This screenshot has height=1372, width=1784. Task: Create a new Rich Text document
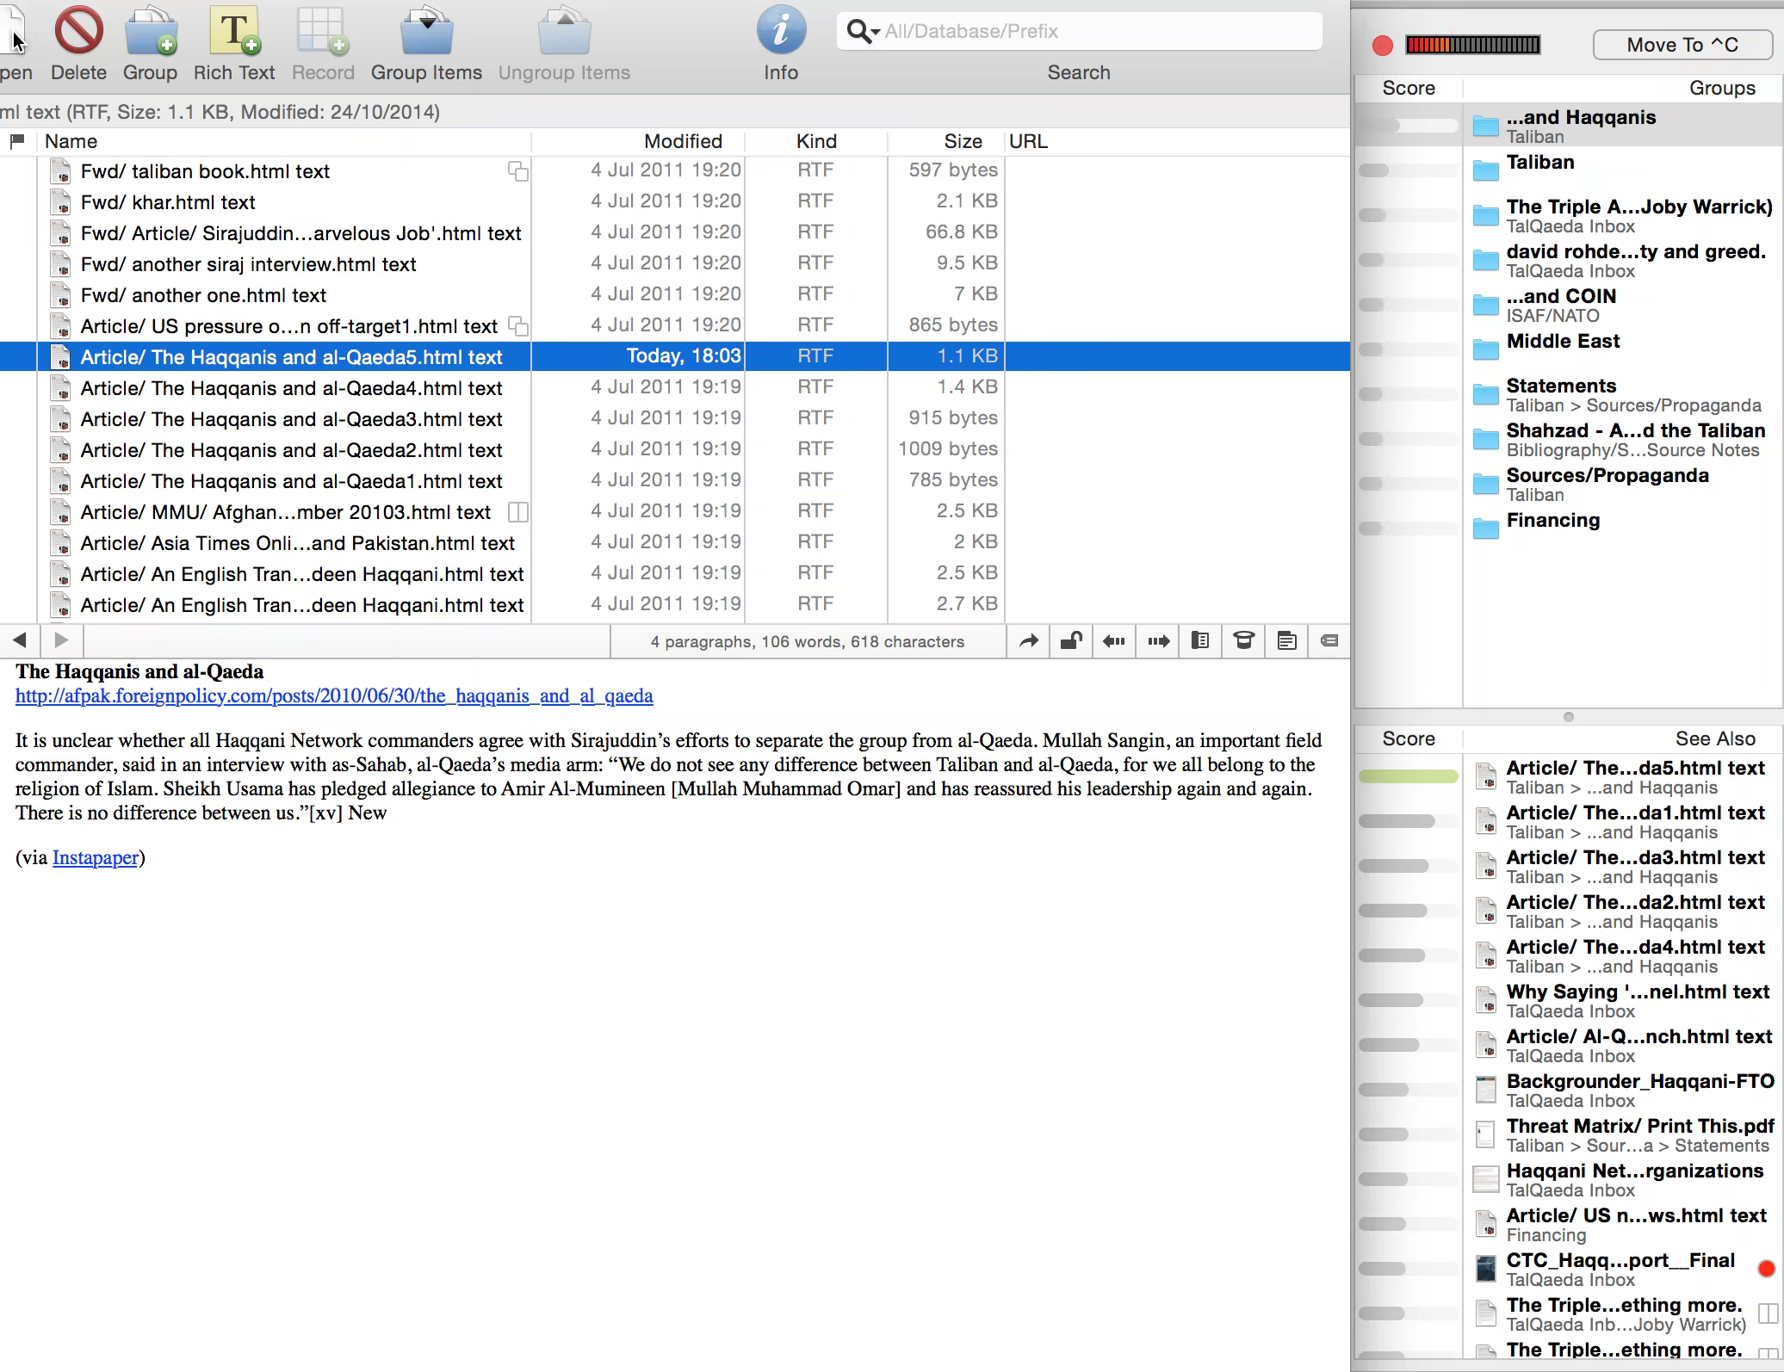point(234,33)
